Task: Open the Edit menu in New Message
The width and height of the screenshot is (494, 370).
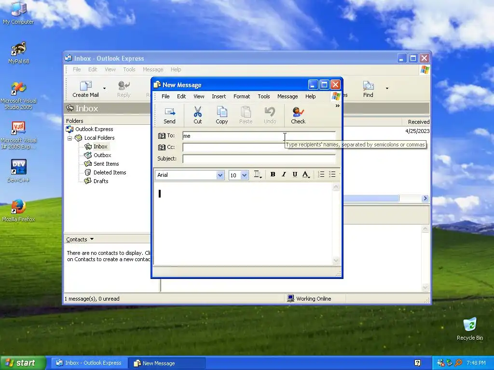Action: coord(181,96)
